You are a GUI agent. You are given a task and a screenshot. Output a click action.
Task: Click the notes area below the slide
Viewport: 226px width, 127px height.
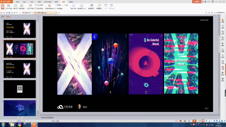coord(130,118)
